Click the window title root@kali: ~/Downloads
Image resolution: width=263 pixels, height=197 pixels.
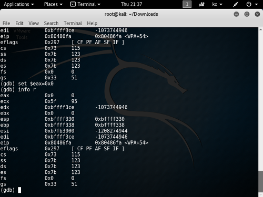click(131, 14)
